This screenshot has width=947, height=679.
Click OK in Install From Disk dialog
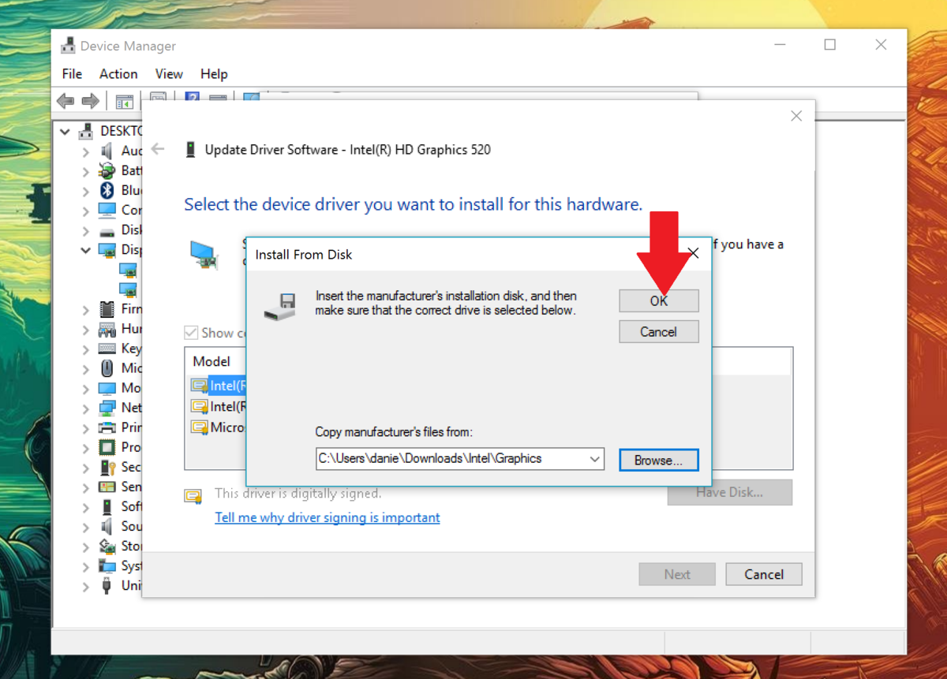click(659, 300)
